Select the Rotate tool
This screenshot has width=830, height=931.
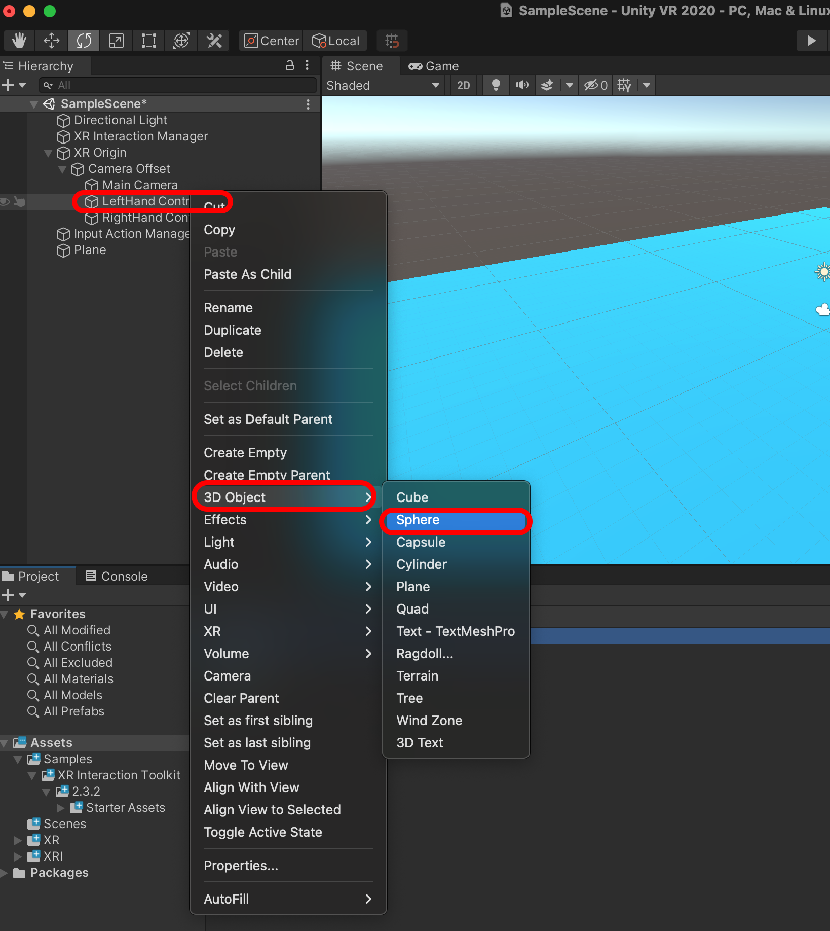84,41
